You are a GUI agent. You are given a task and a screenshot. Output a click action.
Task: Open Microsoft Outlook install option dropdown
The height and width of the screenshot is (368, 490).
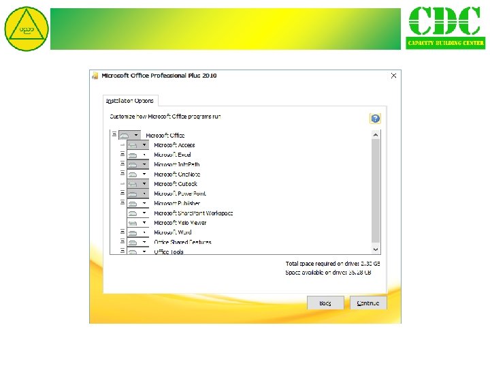[x=137, y=184]
